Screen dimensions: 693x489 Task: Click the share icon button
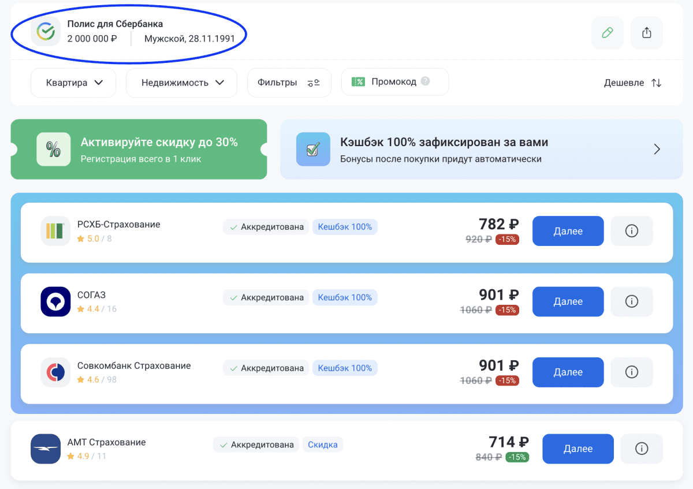coord(646,33)
